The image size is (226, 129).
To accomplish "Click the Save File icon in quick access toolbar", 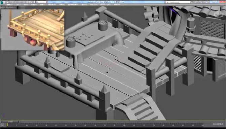I will pyautogui.click(x=14, y=2).
